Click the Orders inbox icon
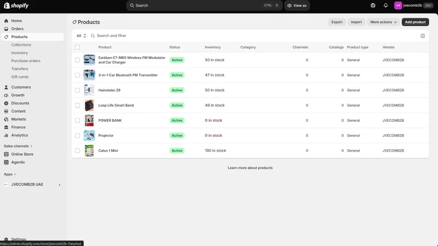Image resolution: width=438 pixels, height=246 pixels. 6,29
